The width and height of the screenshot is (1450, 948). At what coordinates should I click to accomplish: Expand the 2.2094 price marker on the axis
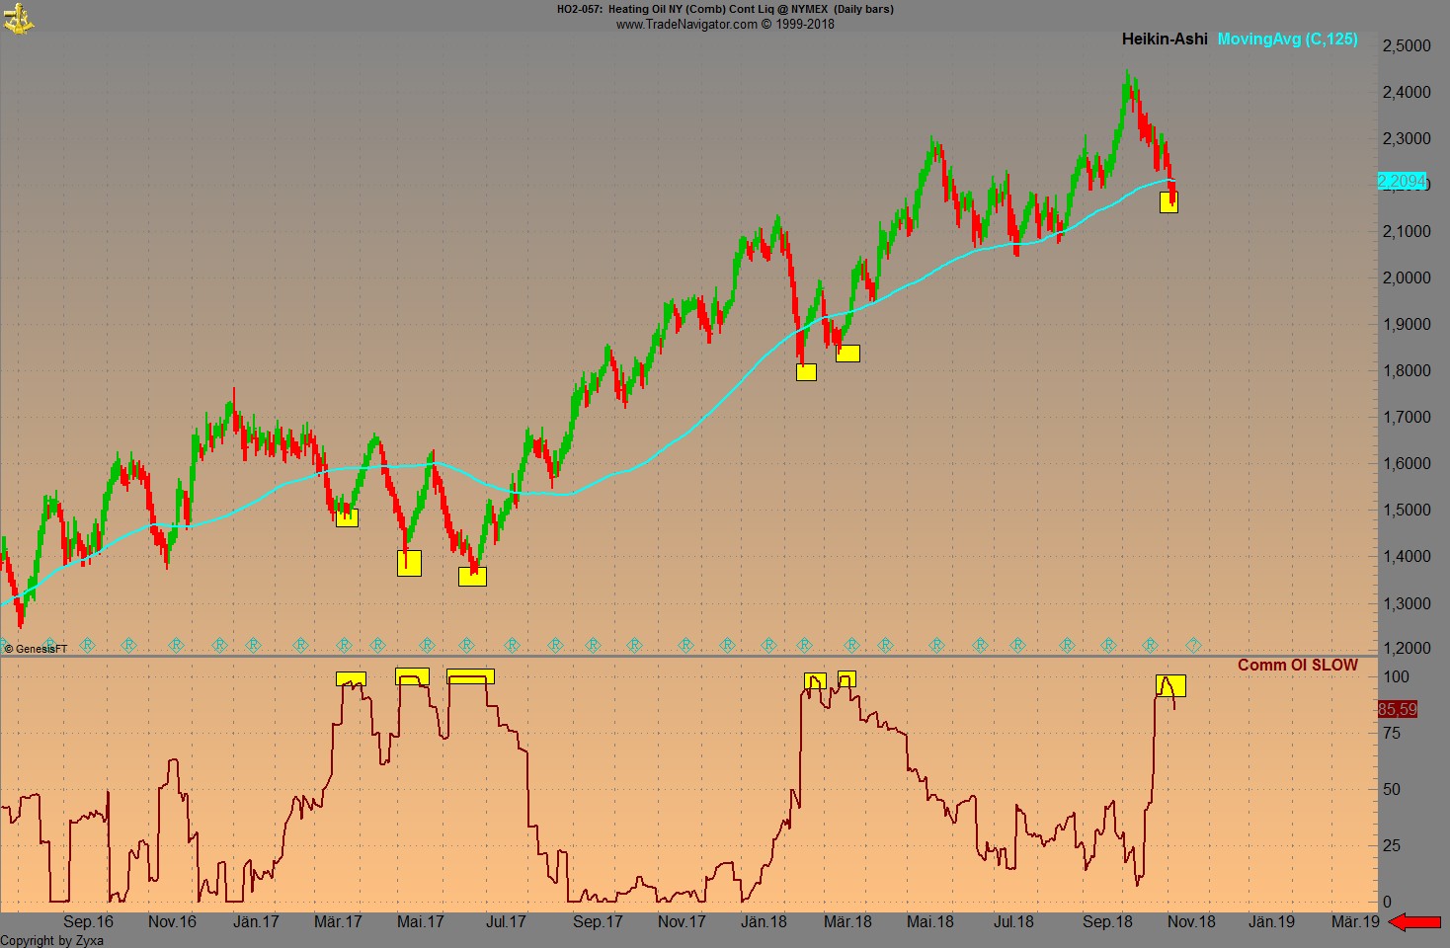click(1403, 182)
